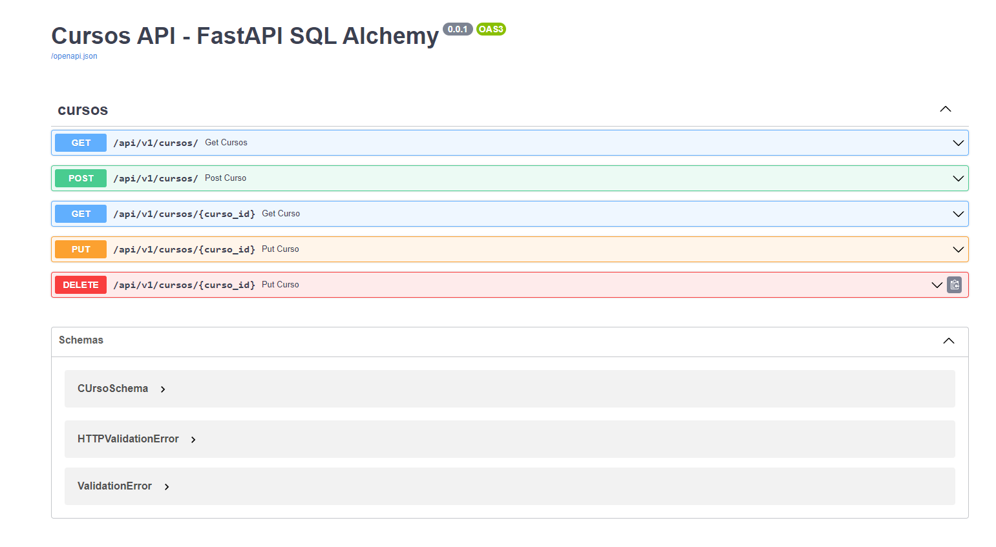Click the PUT method badge

[81, 249]
